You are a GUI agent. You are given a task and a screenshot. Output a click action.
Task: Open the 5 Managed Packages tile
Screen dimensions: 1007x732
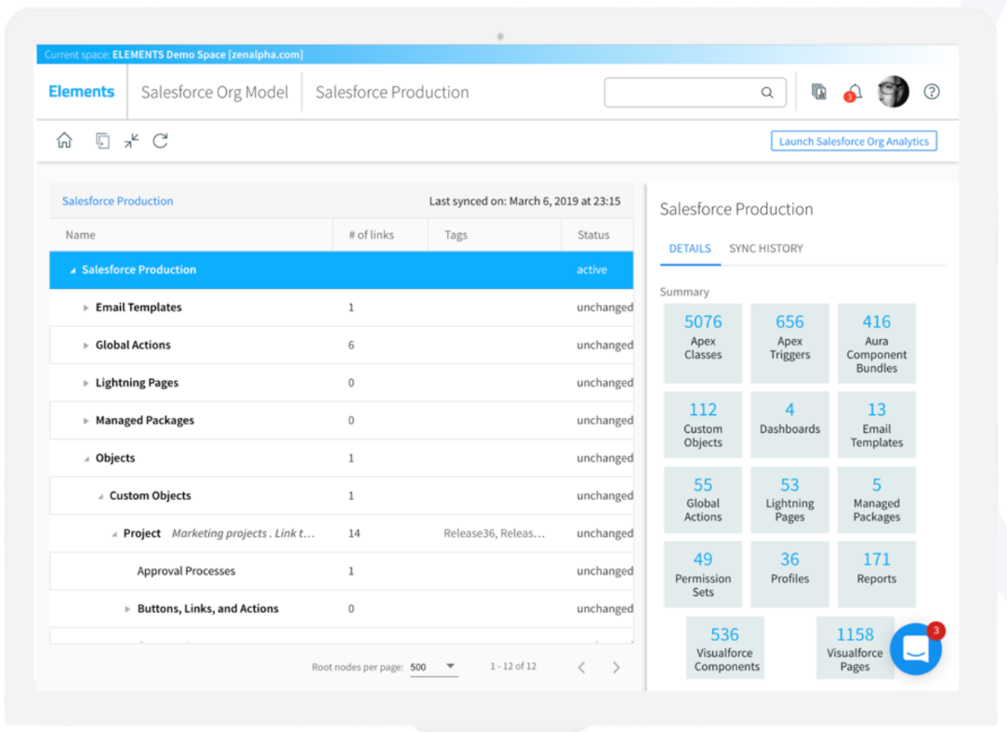point(876,499)
